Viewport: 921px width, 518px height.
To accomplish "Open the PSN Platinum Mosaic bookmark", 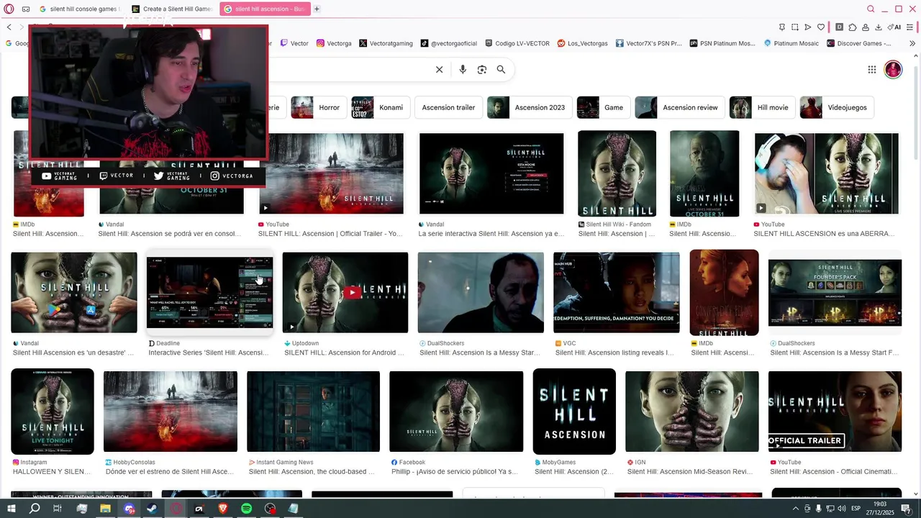I will coord(722,43).
